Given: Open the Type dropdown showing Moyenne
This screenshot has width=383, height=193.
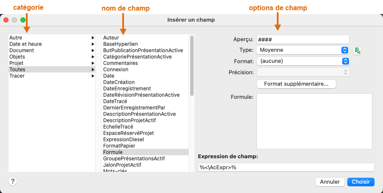Looking at the screenshot, I should tap(303, 50).
